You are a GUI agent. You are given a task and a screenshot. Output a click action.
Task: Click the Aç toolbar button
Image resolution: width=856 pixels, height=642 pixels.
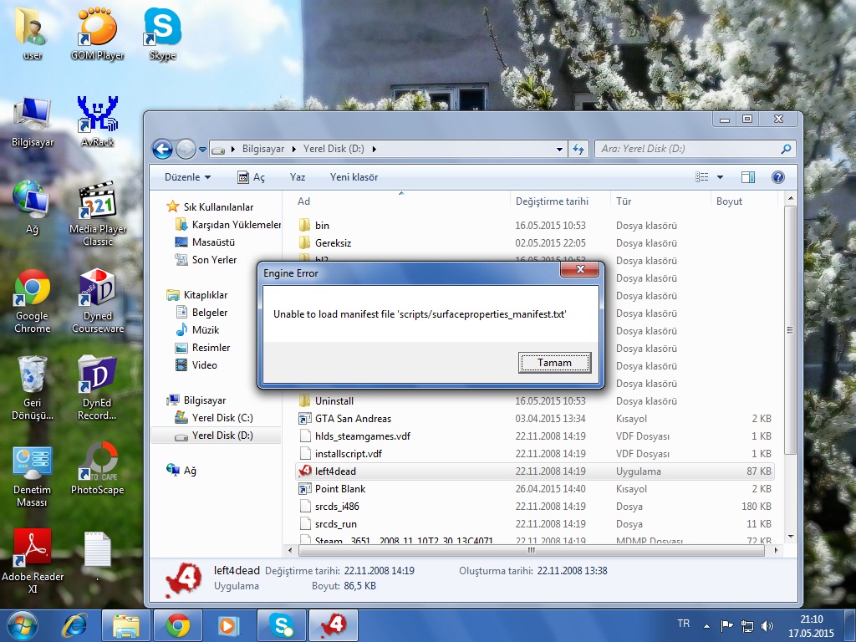(252, 177)
